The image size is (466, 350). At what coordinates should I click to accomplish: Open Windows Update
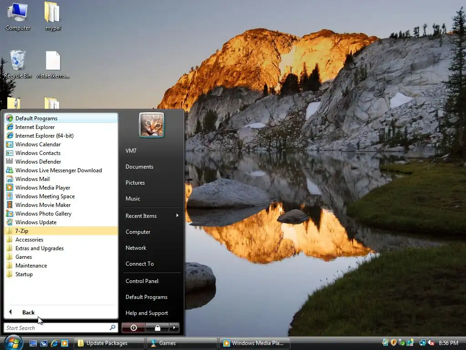pyautogui.click(x=61, y=222)
